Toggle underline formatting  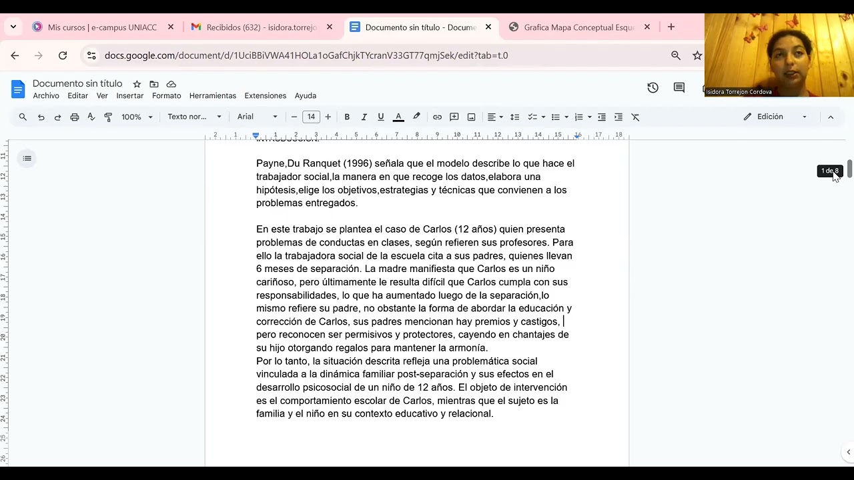click(x=381, y=117)
